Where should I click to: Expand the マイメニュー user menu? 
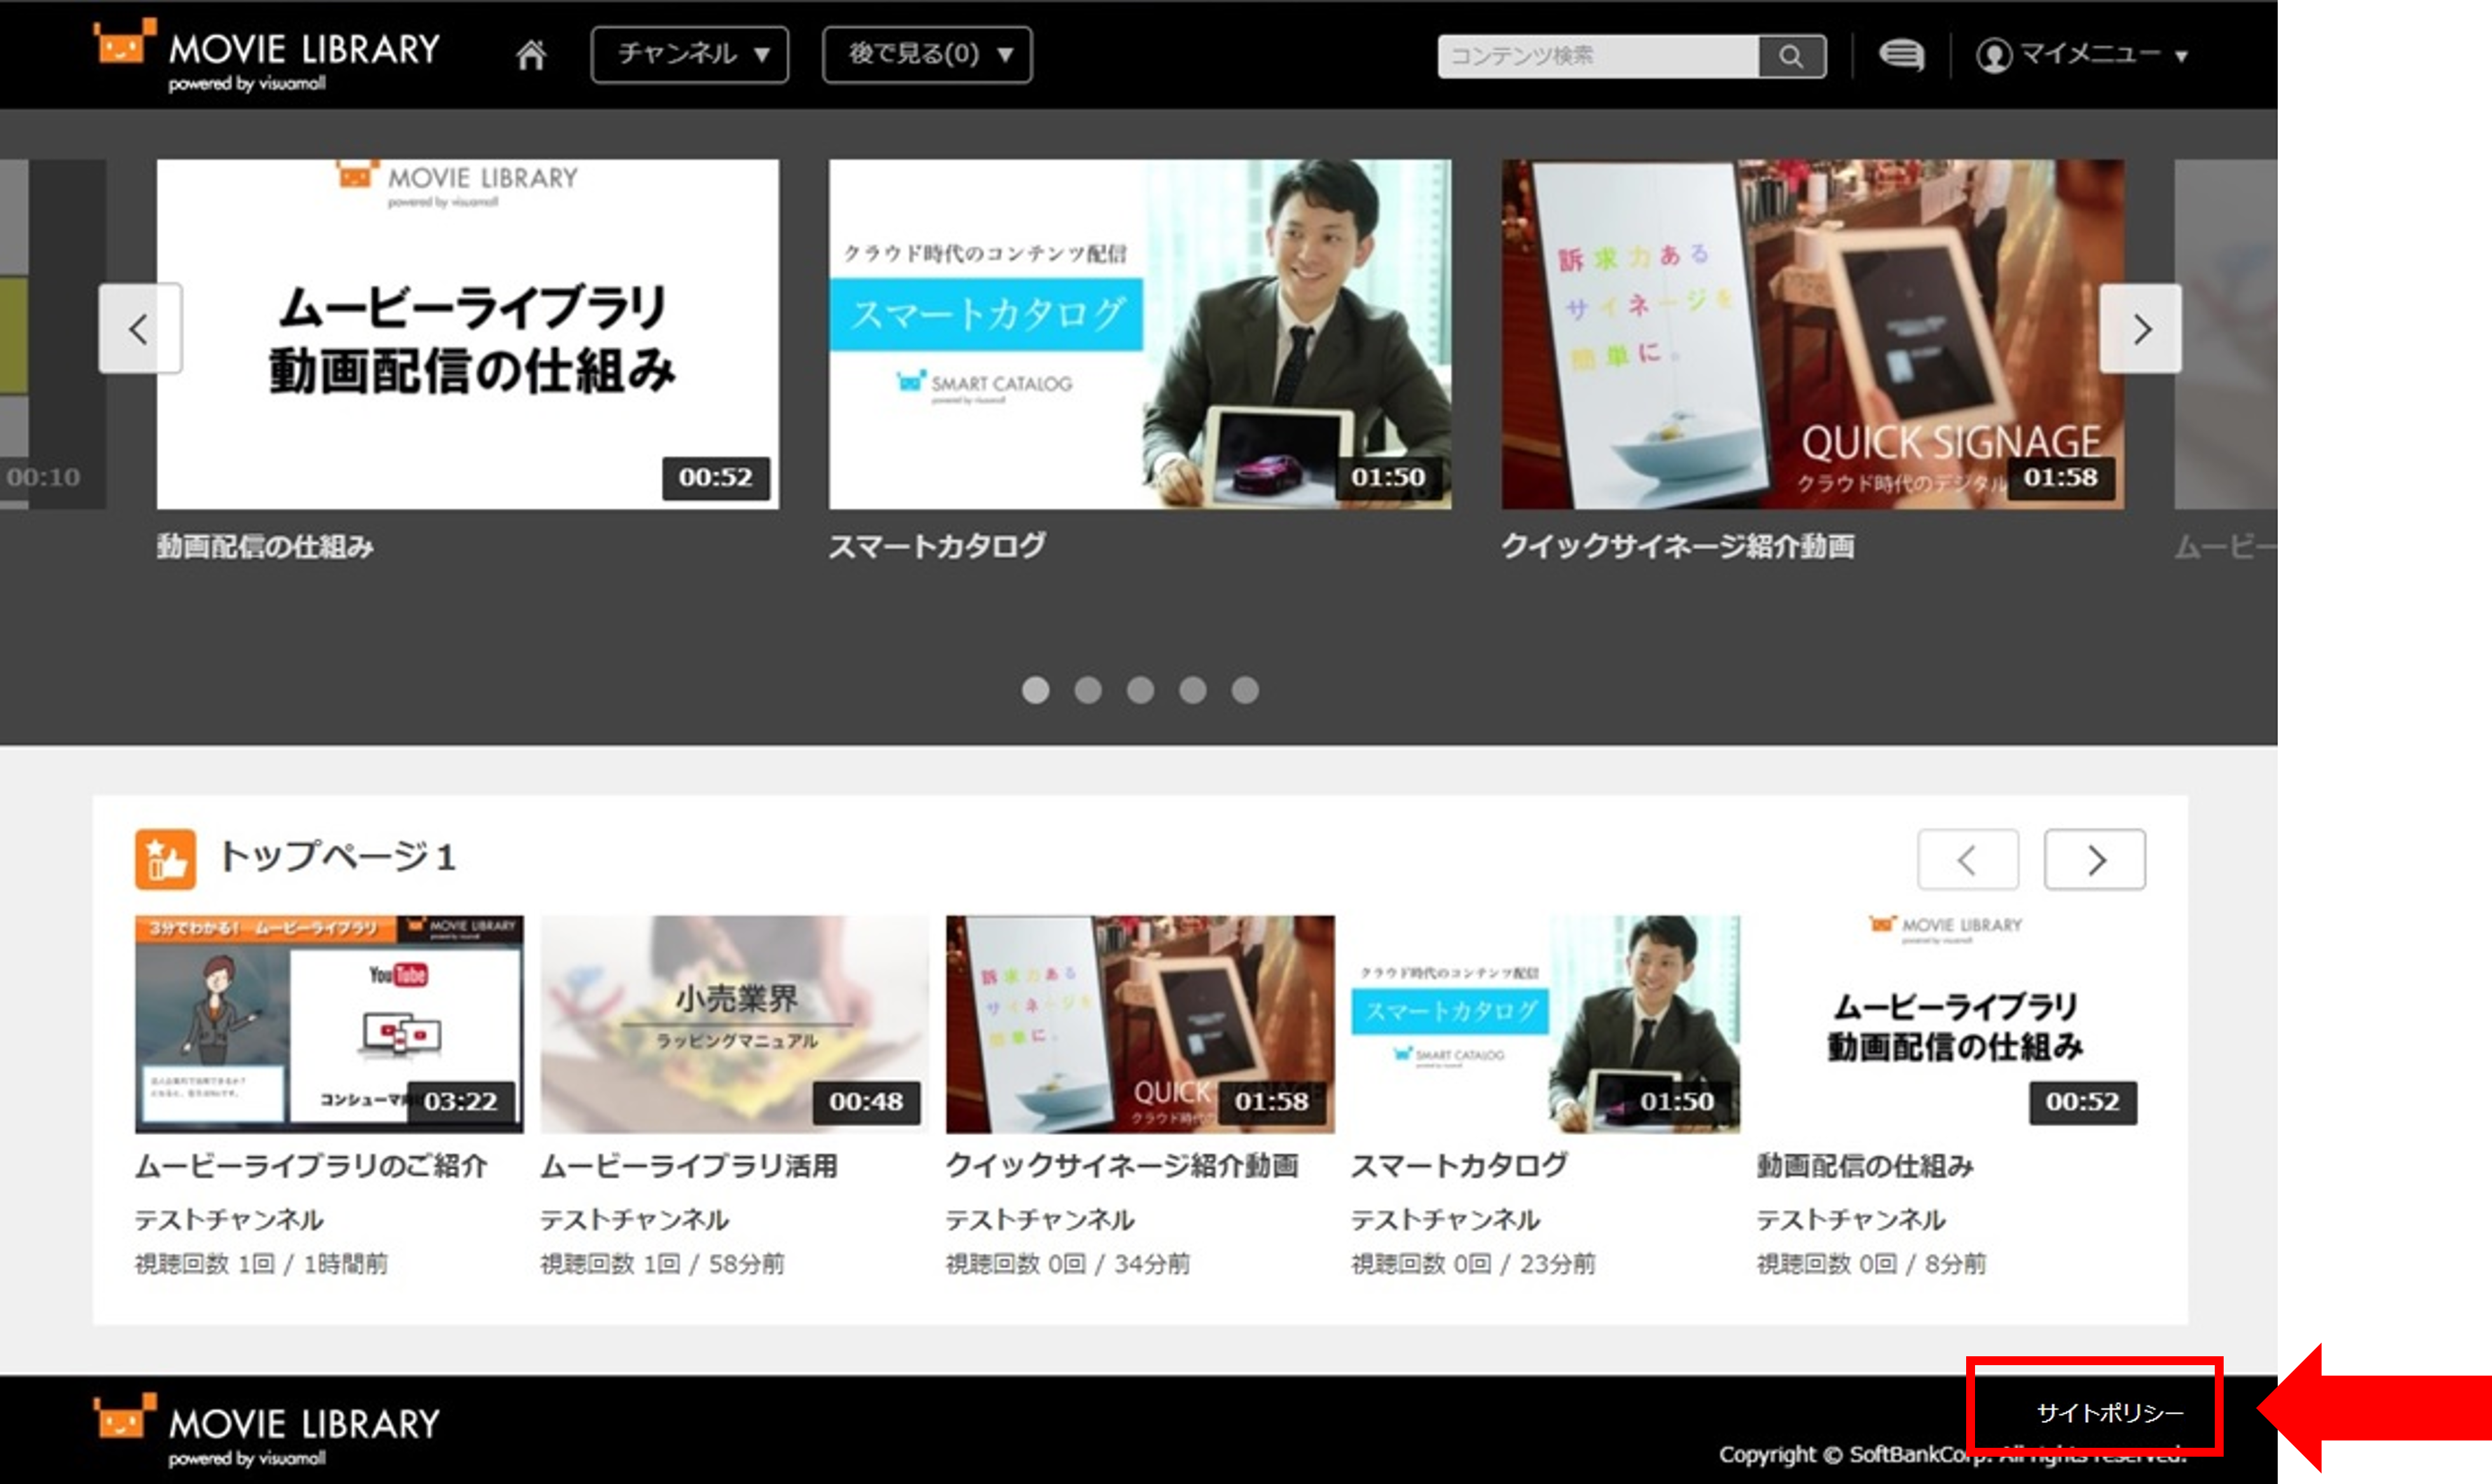(x=2082, y=55)
